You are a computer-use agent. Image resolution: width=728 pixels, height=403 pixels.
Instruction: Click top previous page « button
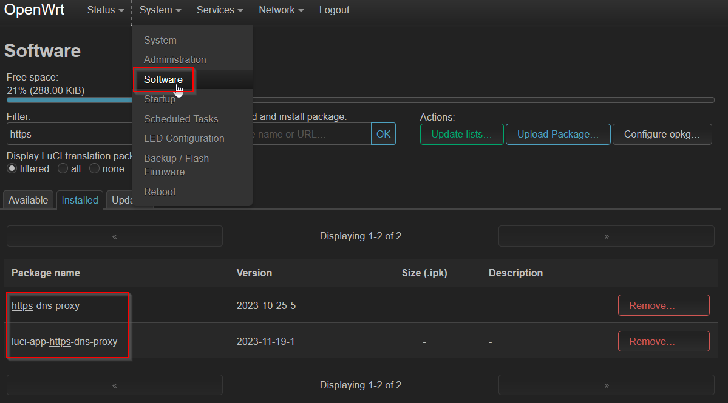point(115,236)
